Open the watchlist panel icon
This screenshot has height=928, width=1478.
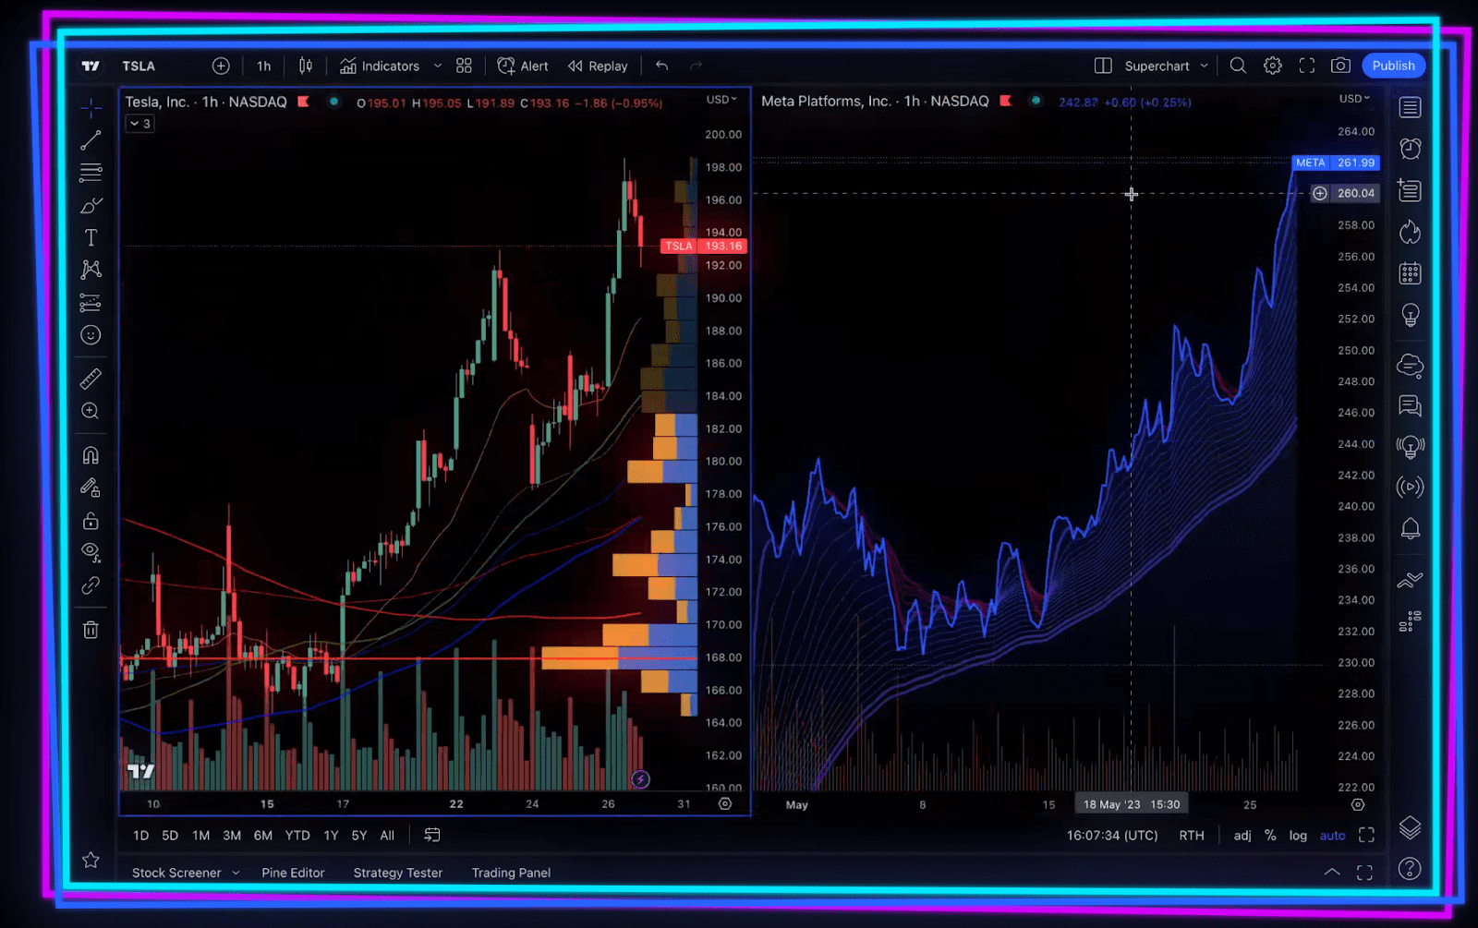click(x=1410, y=107)
